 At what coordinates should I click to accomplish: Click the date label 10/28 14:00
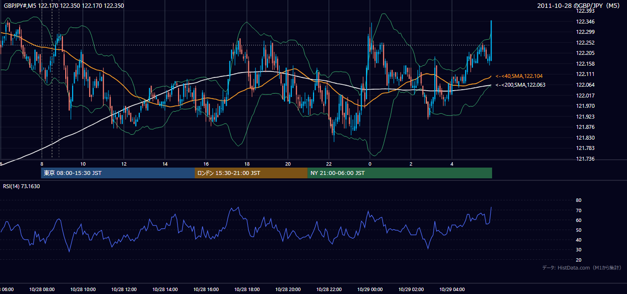click(165, 289)
